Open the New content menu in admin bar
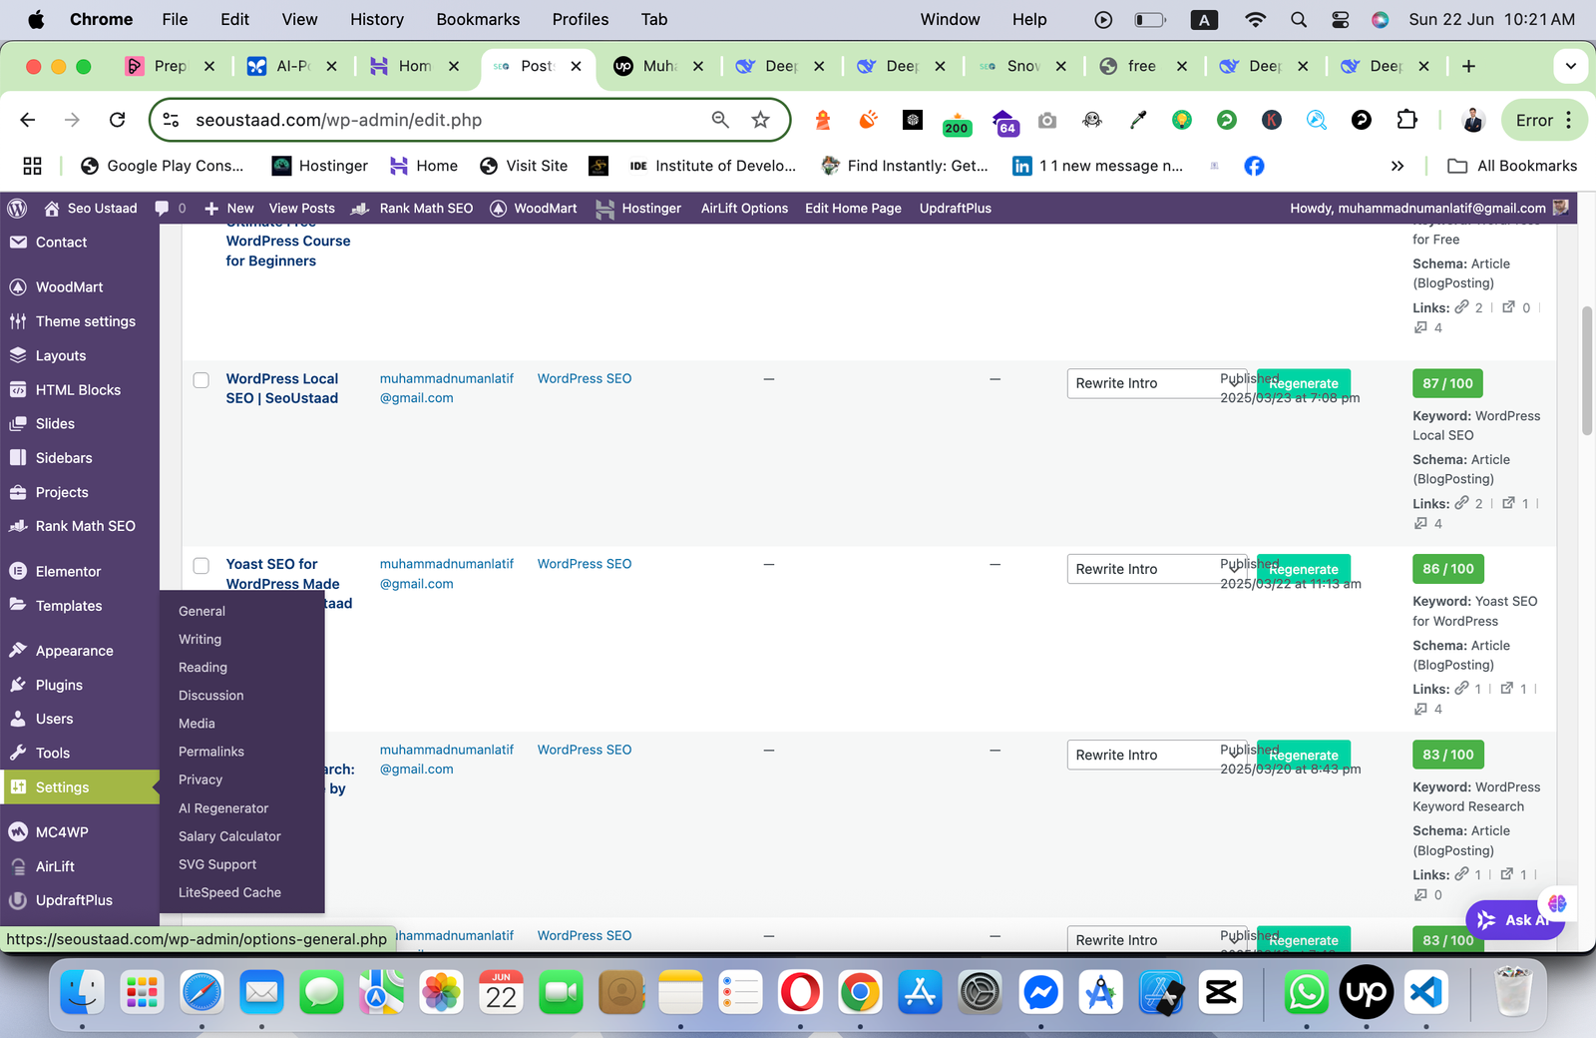Screen dimensions: 1596x1038 pos(229,209)
